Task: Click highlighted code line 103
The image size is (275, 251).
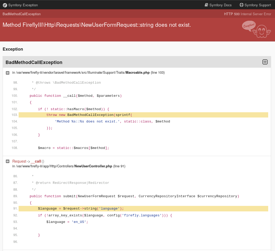Action: click(x=143, y=115)
